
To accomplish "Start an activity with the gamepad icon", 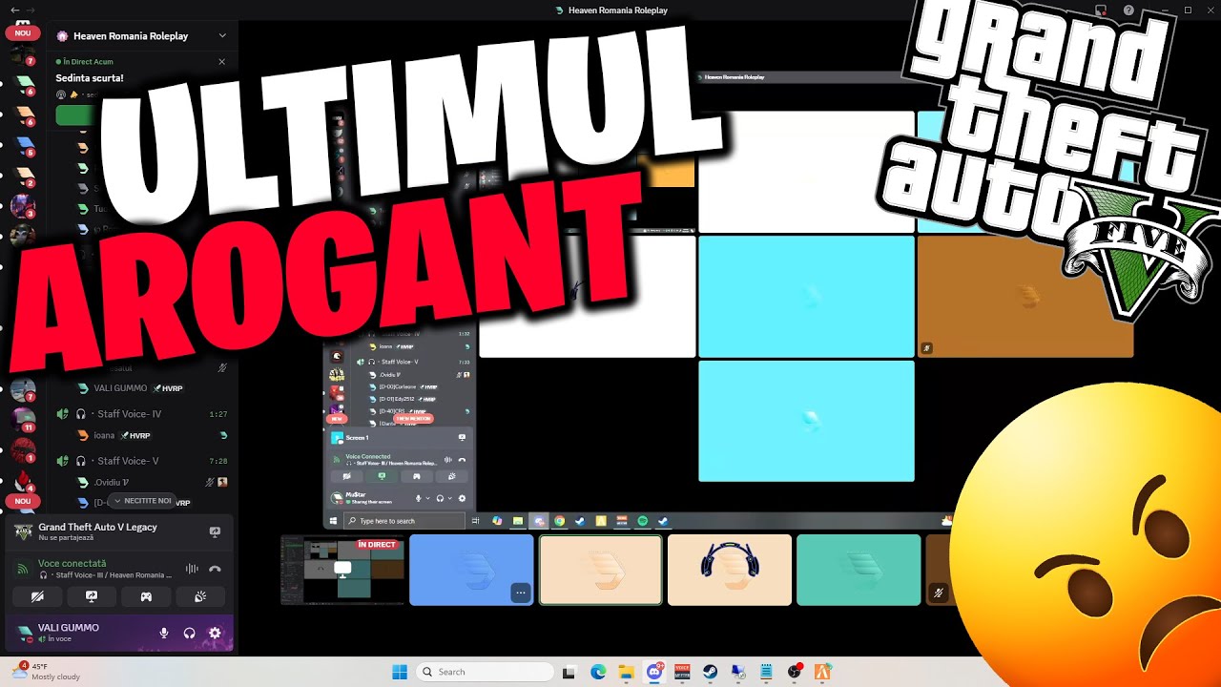I will point(146,596).
